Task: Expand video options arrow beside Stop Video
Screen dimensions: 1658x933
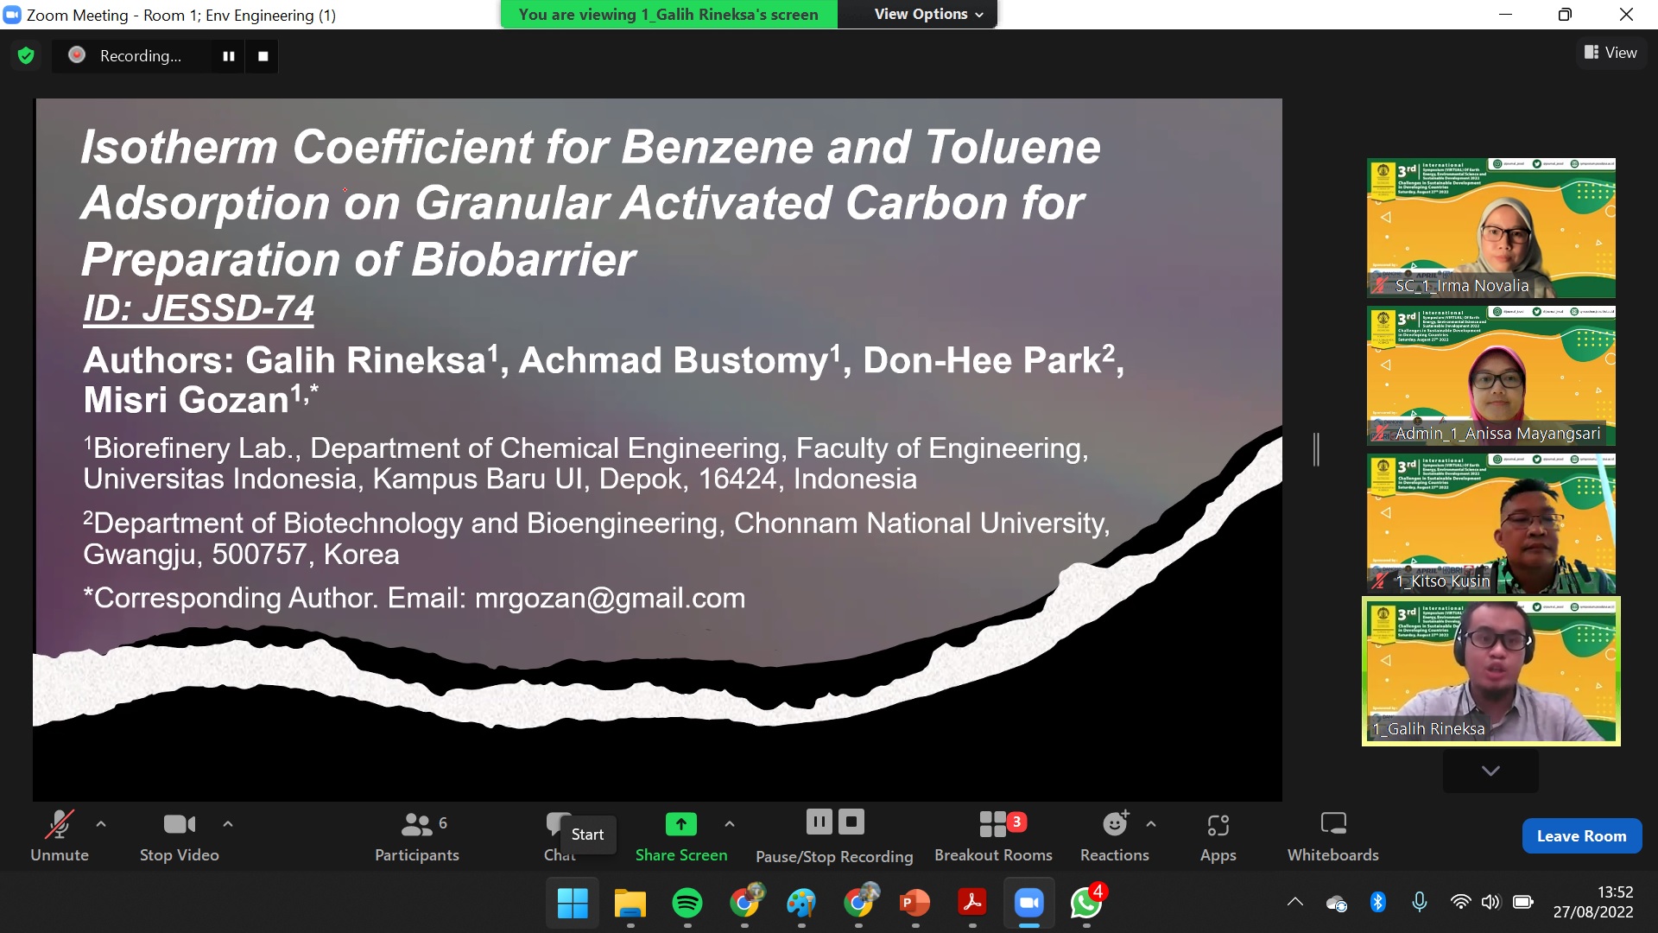Action: pyautogui.click(x=228, y=824)
